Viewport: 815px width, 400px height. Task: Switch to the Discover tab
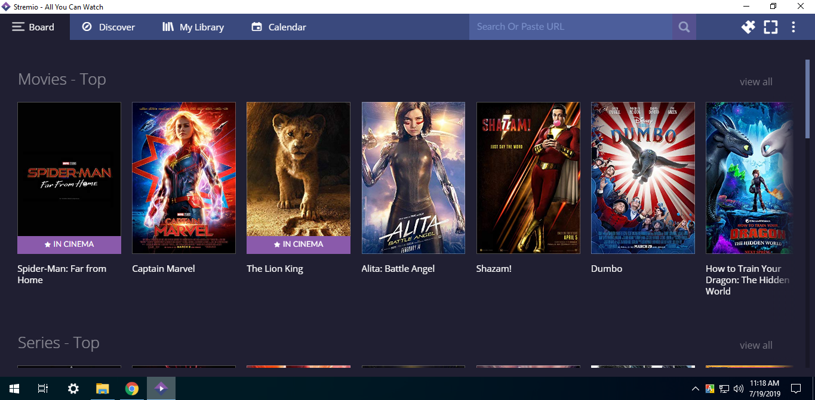[108, 27]
